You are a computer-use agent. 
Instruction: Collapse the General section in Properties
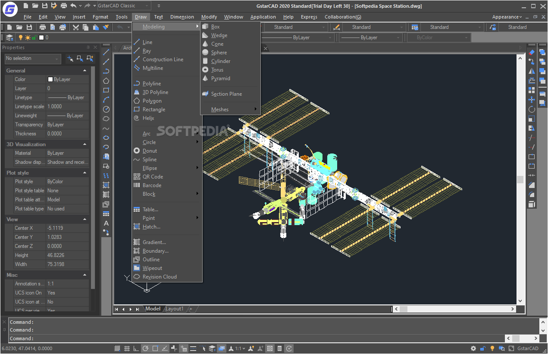(x=85, y=70)
